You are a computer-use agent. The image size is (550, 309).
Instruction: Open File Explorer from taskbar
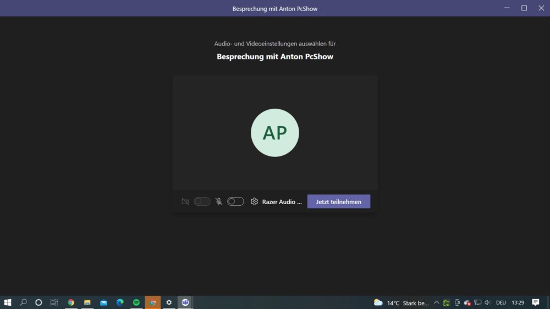87,302
